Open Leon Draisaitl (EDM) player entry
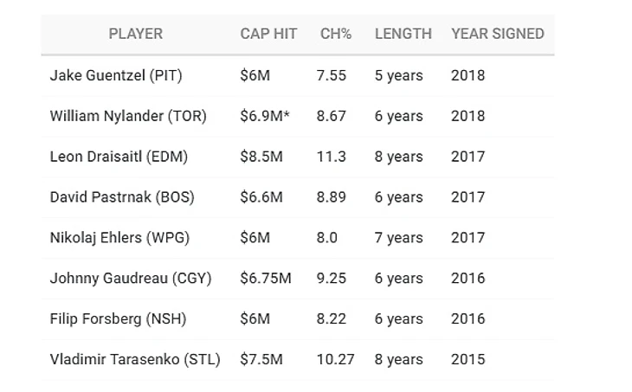This screenshot has height=392, width=632. (x=119, y=157)
